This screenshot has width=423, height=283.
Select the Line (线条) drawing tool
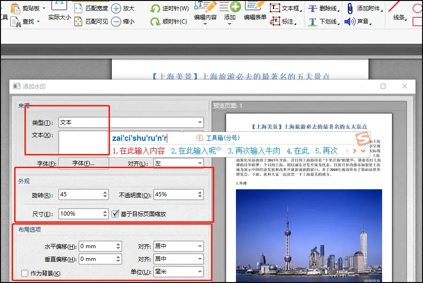(x=399, y=12)
